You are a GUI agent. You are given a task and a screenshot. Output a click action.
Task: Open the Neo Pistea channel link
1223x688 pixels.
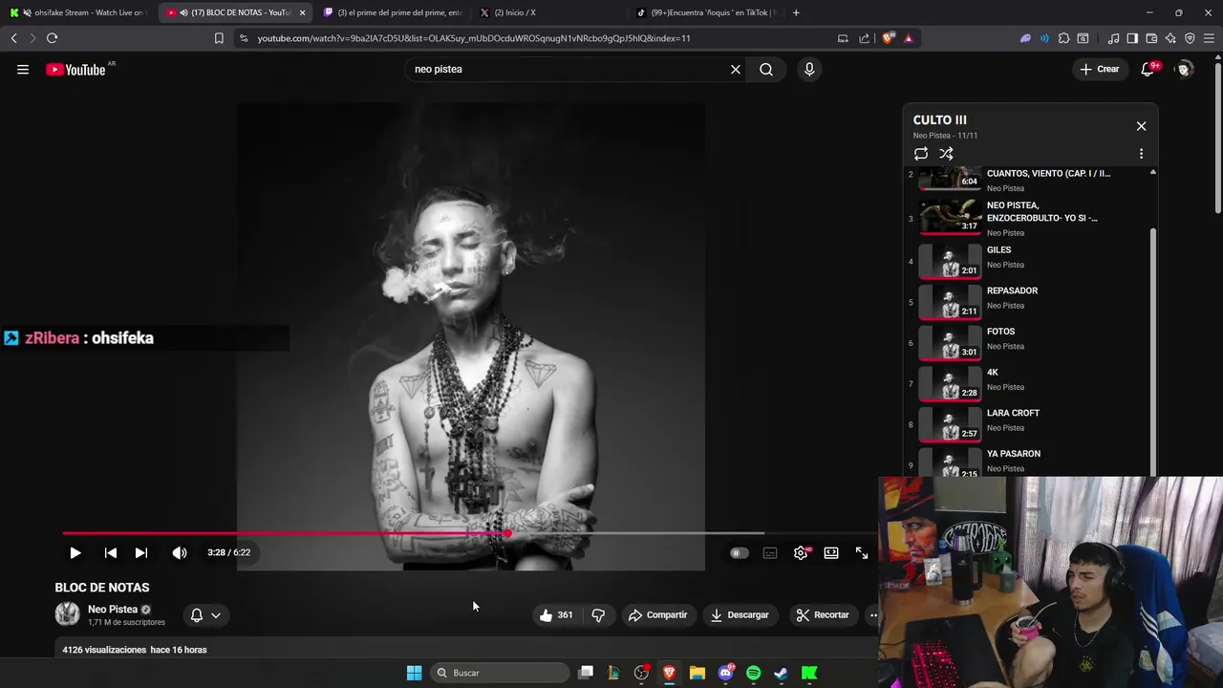113,610
